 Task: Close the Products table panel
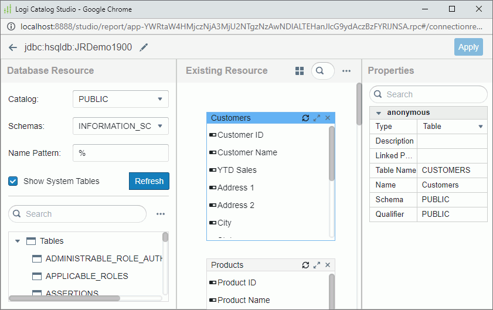(x=328, y=265)
